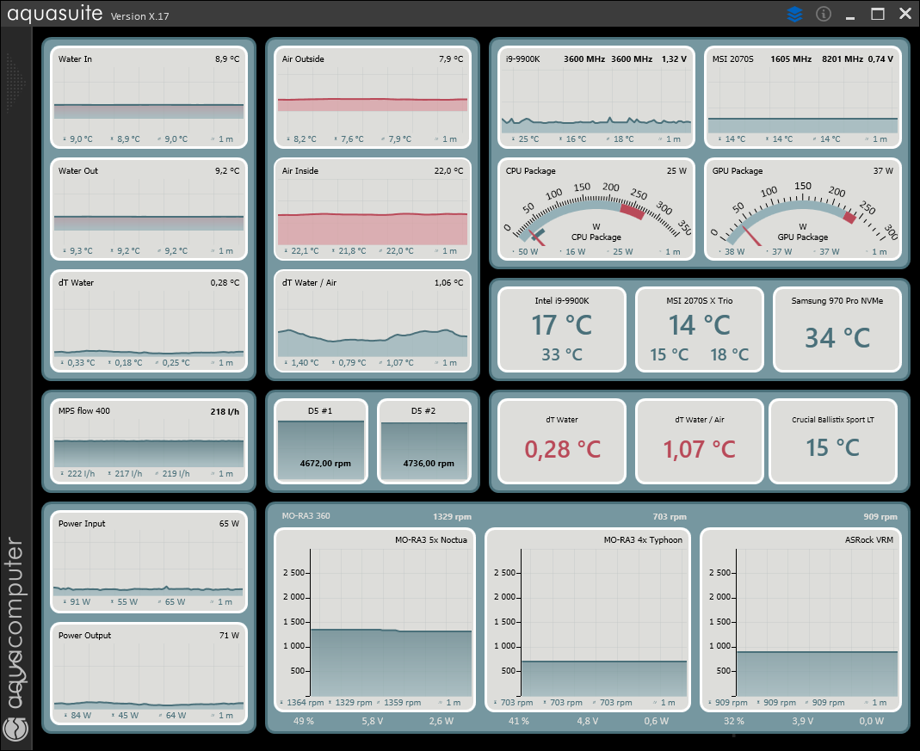Click the info icon in title bar

824,14
